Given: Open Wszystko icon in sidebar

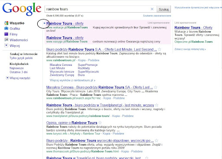Looking at the screenshot, I should [x=6, y=23].
